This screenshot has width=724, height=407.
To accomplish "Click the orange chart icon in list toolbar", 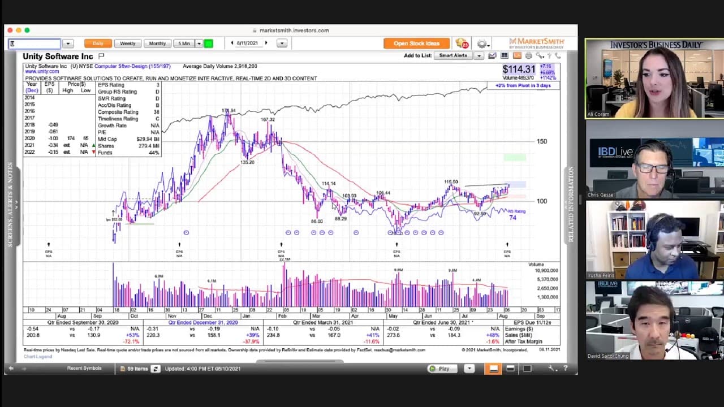I will coord(517,55).
